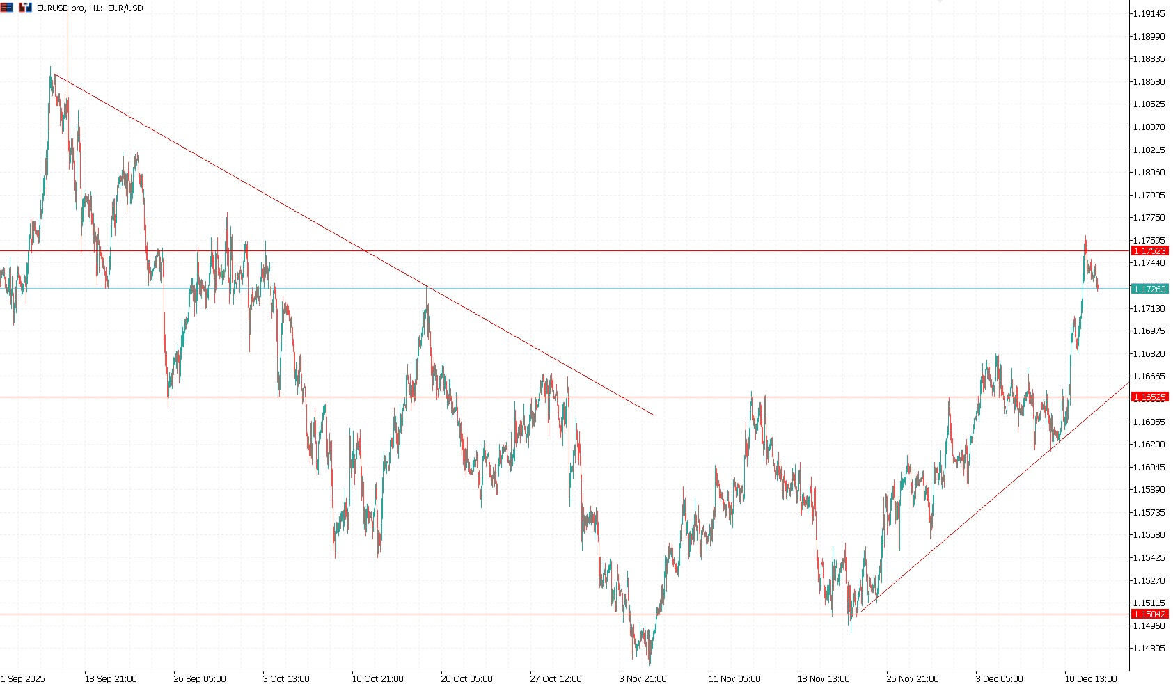Viewport: 1173px width, 684px height.
Task: Select the red 1.15042 price label
Action: click(1149, 614)
